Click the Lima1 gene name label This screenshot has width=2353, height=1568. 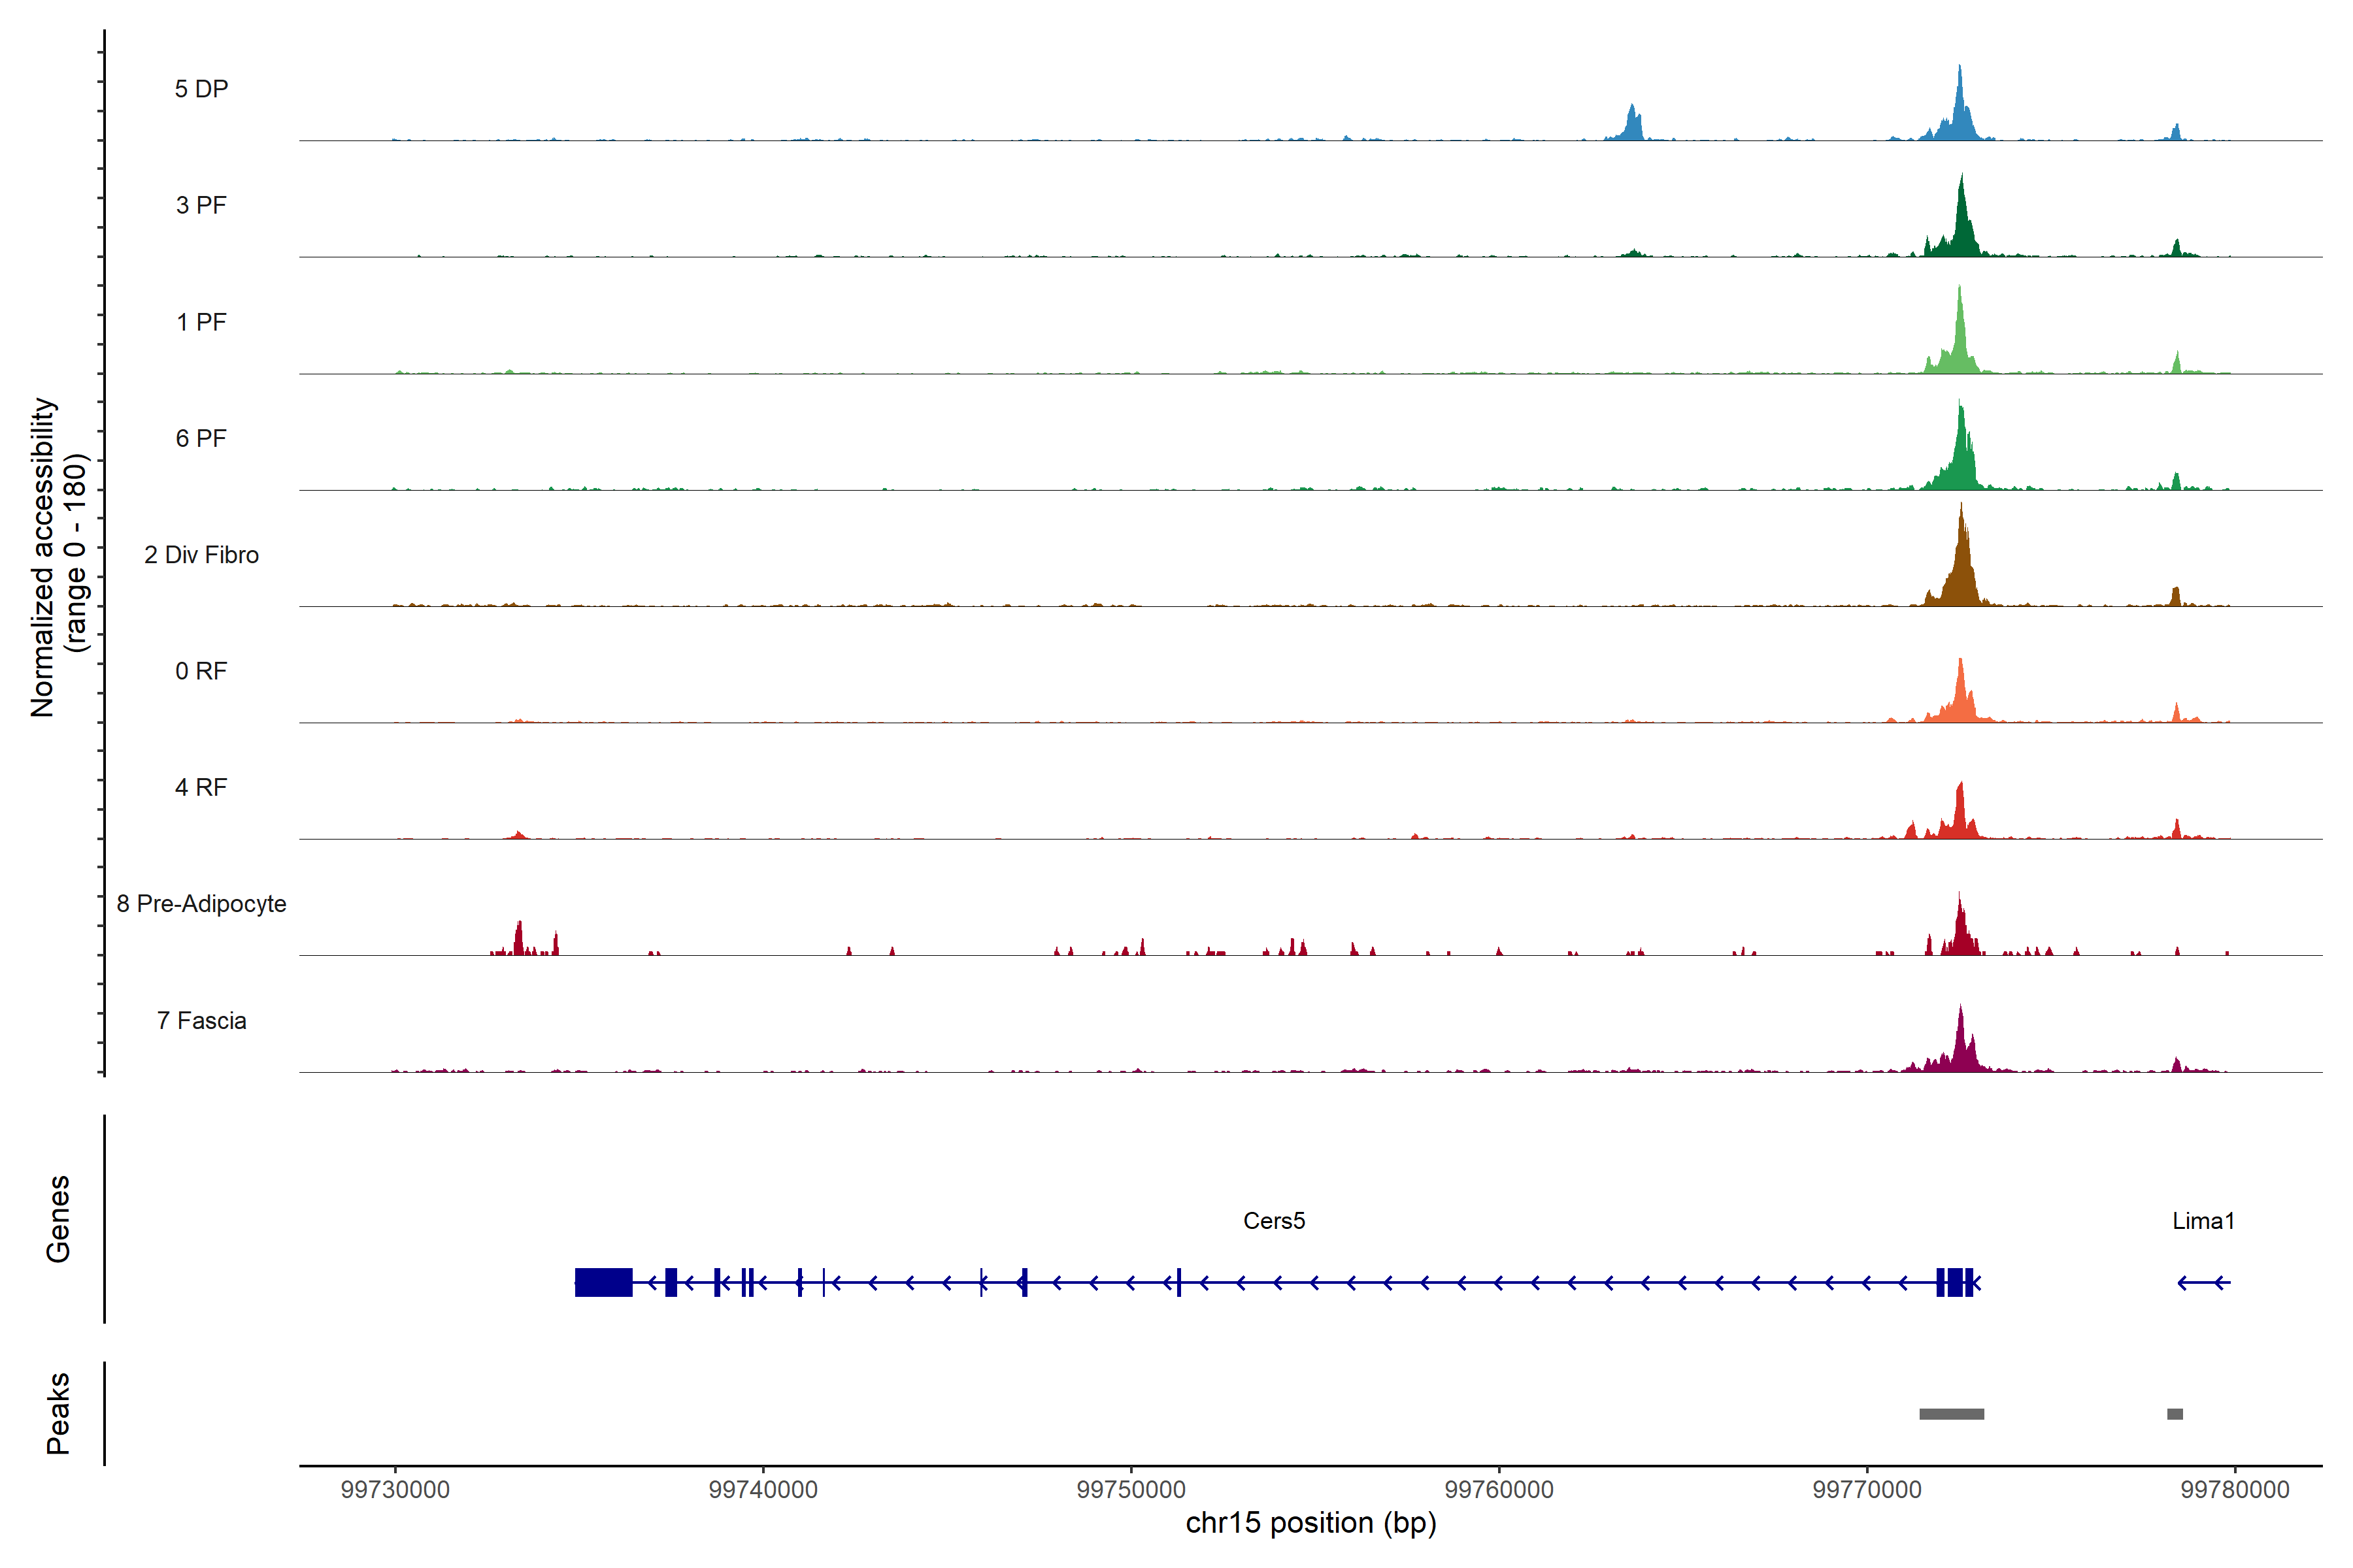pyautogui.click(x=2203, y=1221)
